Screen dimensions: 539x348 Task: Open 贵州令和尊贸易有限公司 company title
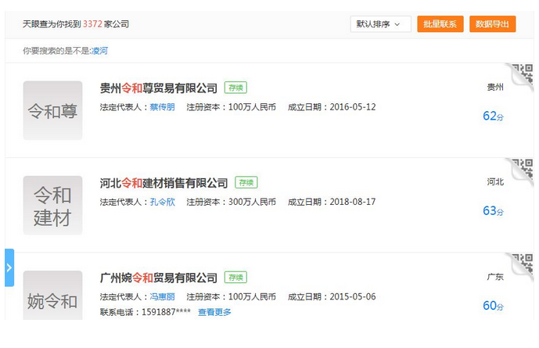(x=159, y=88)
